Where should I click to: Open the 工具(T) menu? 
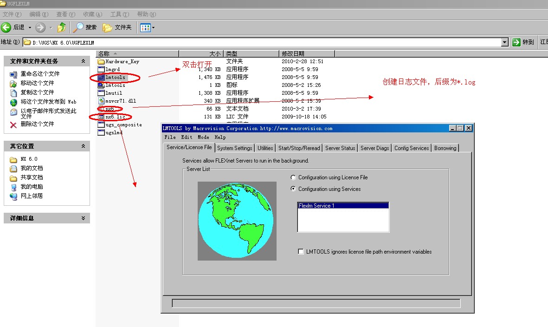(x=120, y=14)
